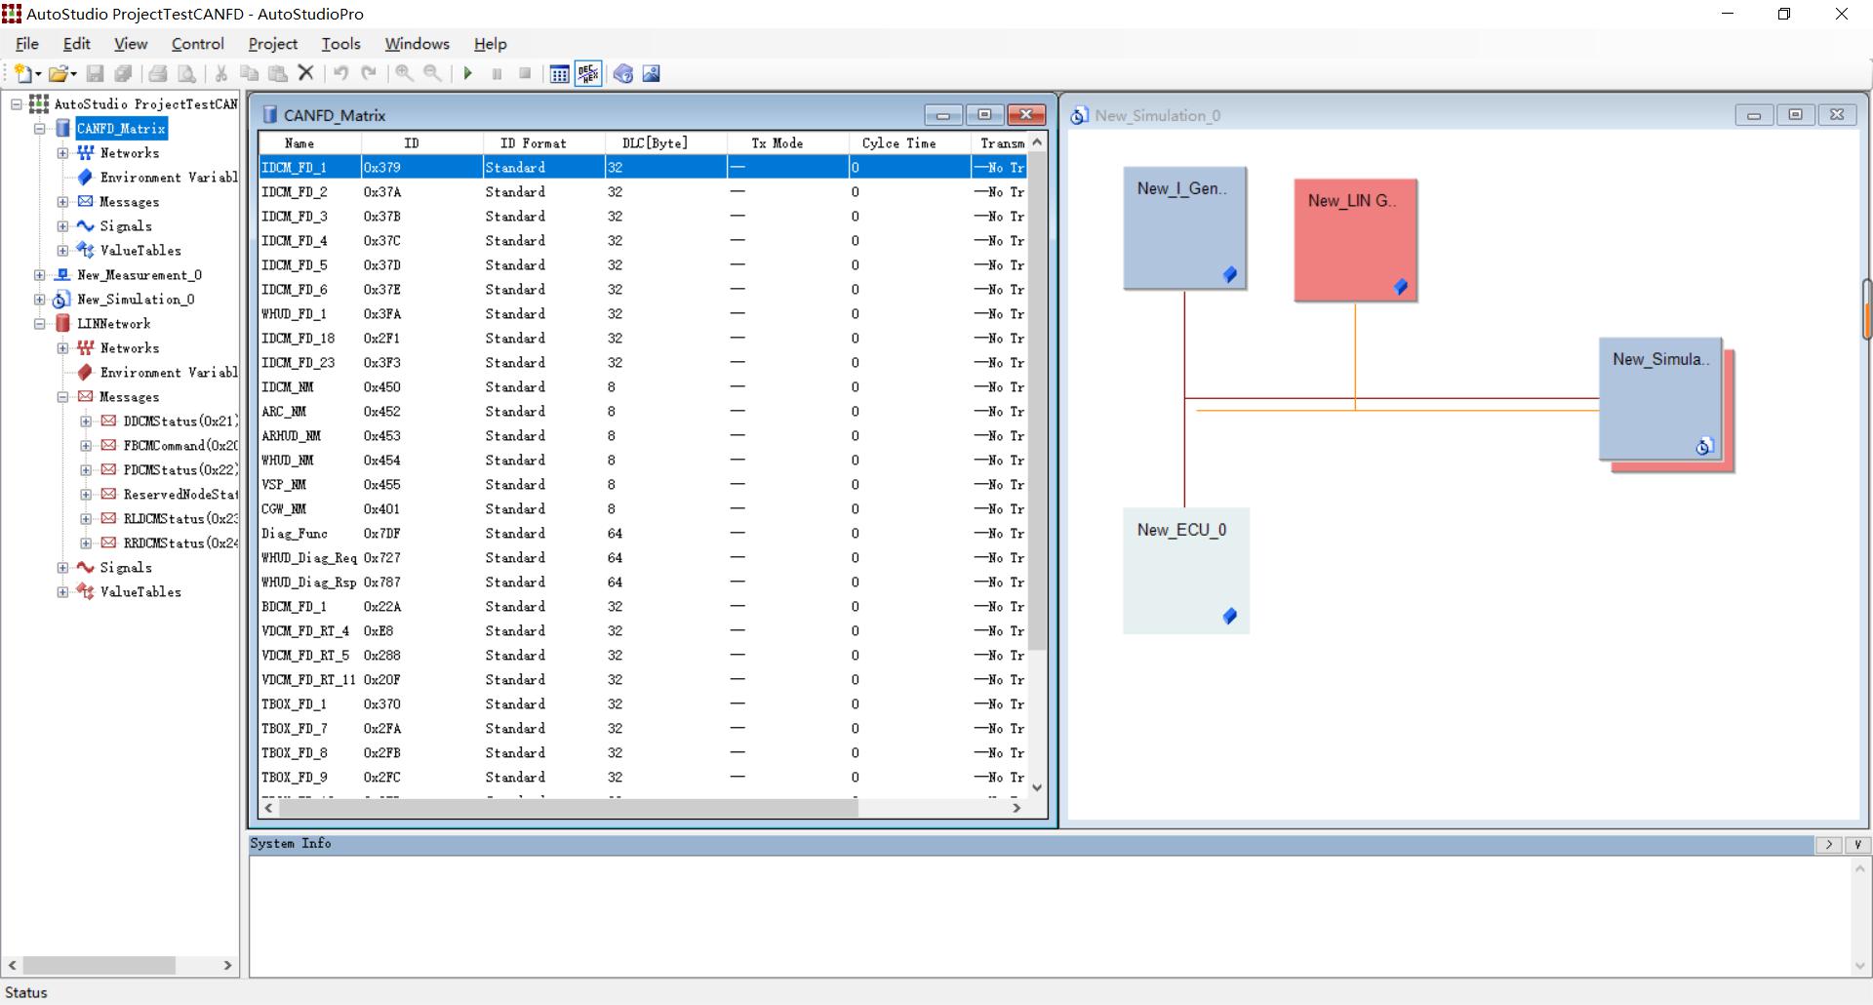Click the Redo arrow icon
The height and width of the screenshot is (1005, 1873).
tap(369, 73)
